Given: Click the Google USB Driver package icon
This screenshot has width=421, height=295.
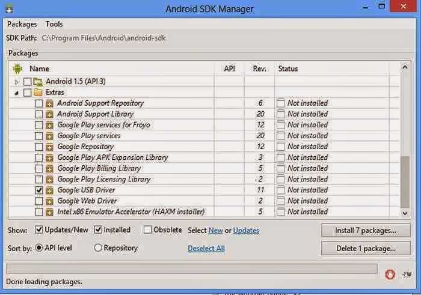Looking at the screenshot, I should (49, 190).
